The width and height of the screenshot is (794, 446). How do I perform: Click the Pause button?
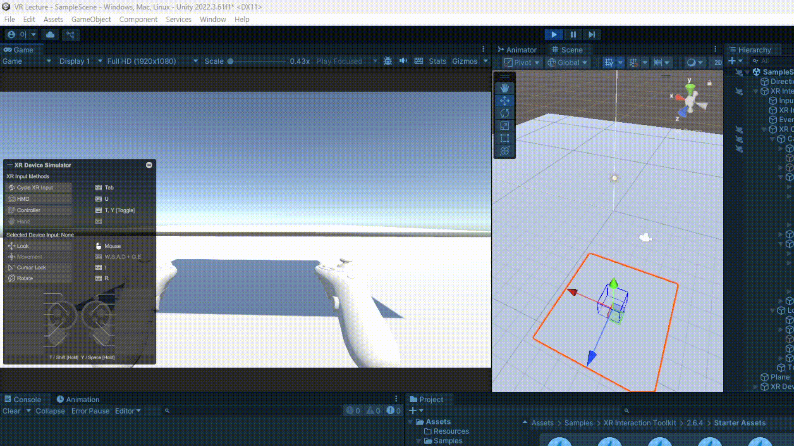click(573, 35)
